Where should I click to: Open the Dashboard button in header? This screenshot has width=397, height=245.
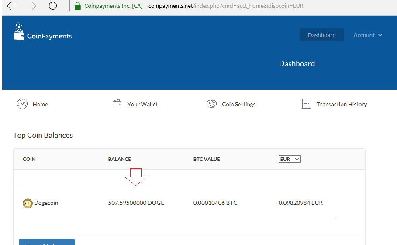321,35
